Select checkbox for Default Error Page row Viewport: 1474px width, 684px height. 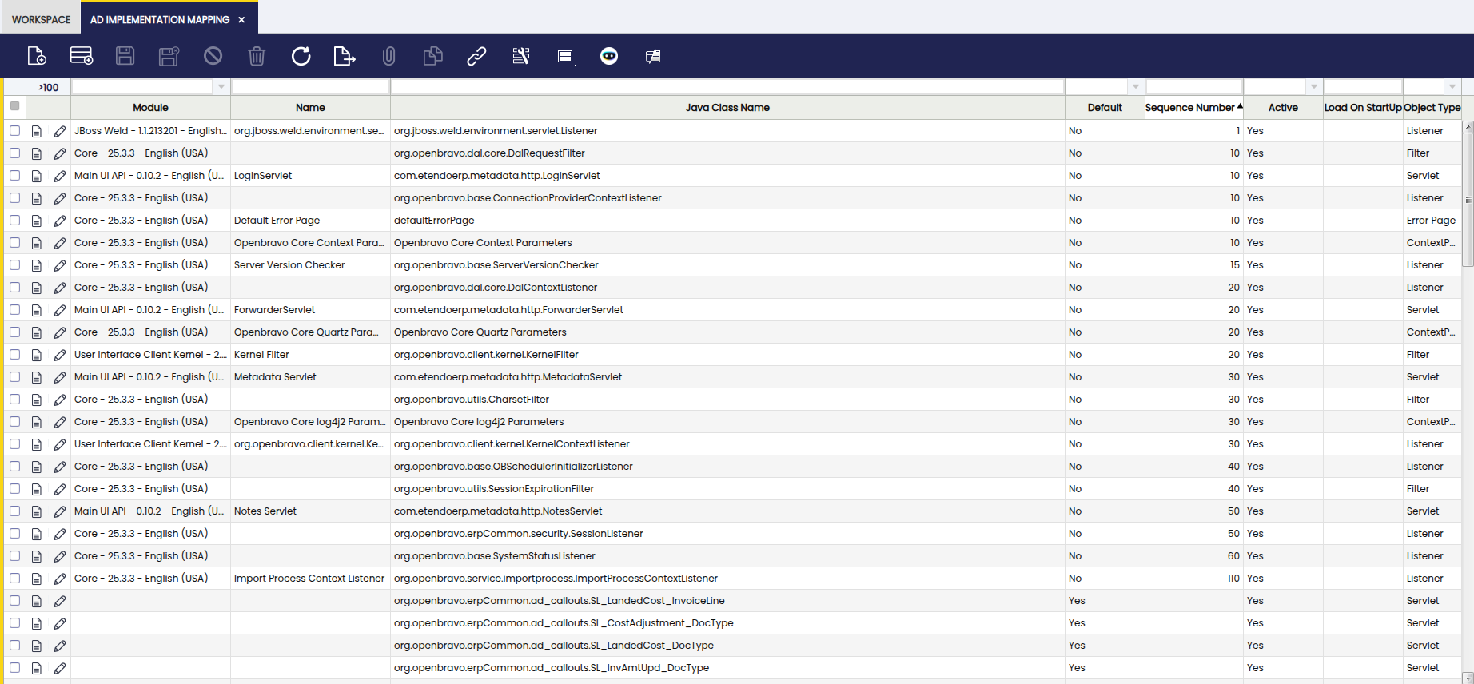(15, 220)
